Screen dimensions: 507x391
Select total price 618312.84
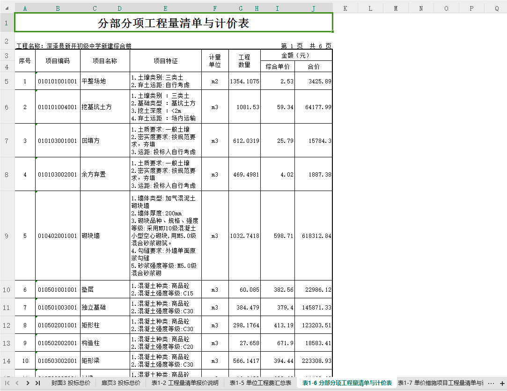click(313, 236)
